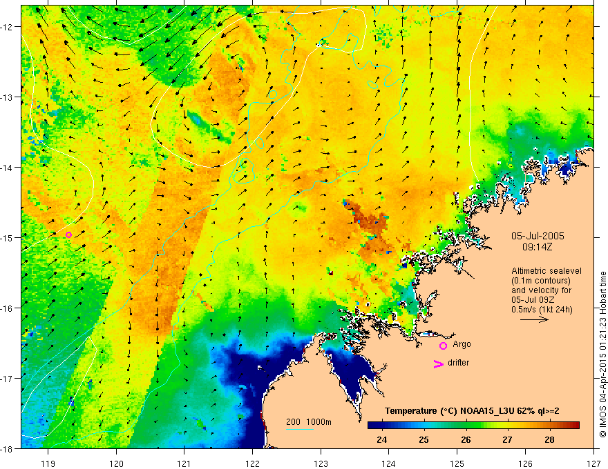
Task: Click longitude axis label 127
Action: [x=593, y=463]
